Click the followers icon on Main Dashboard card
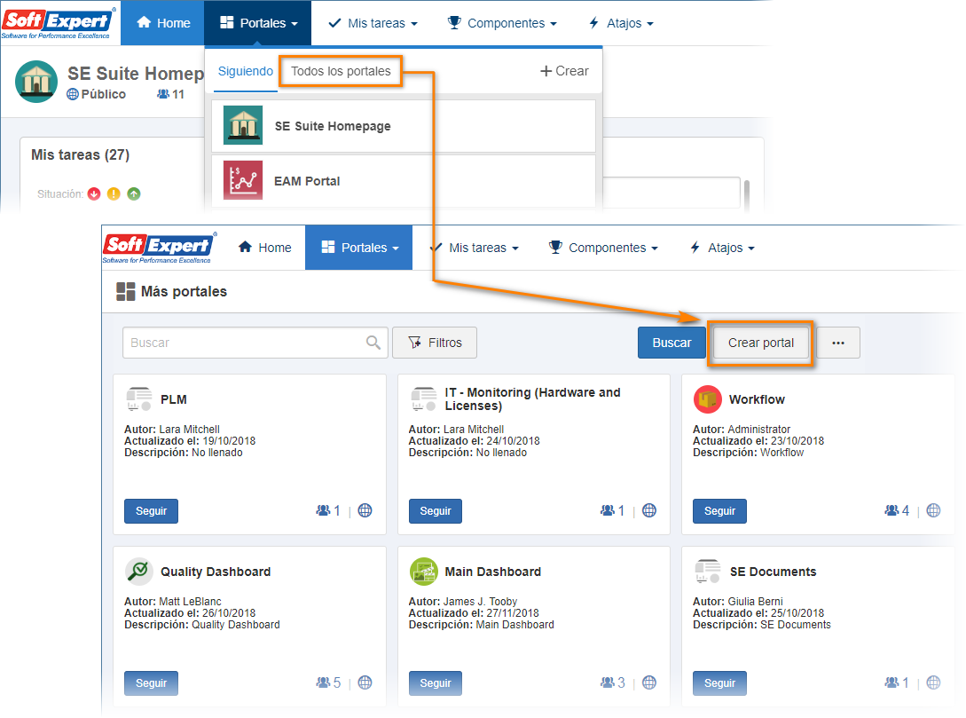The image size is (966, 718). click(x=608, y=682)
